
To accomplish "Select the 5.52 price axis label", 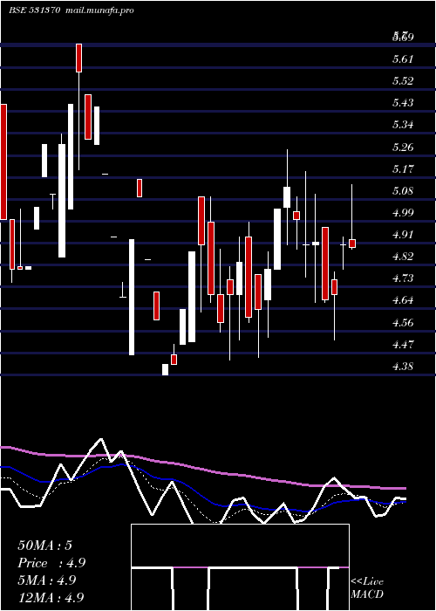I will pyautogui.click(x=403, y=81).
